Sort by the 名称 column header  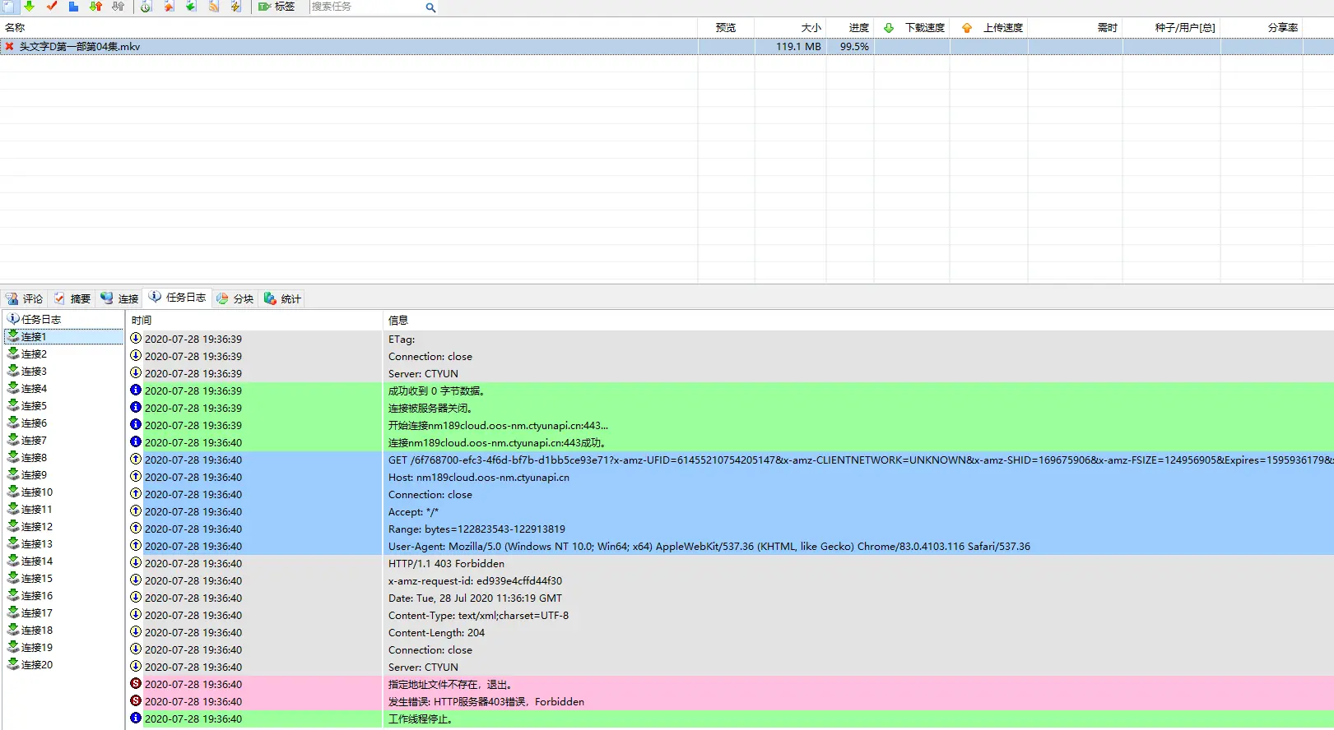(x=349, y=27)
